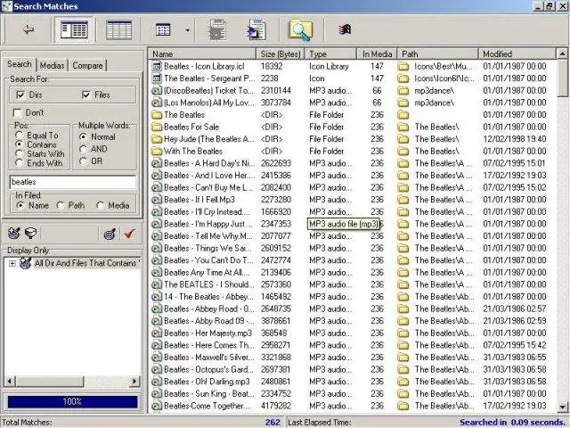Click tree panel scroll left arrow
Image resolution: width=570 pixels, height=428 pixels.
point(10,382)
